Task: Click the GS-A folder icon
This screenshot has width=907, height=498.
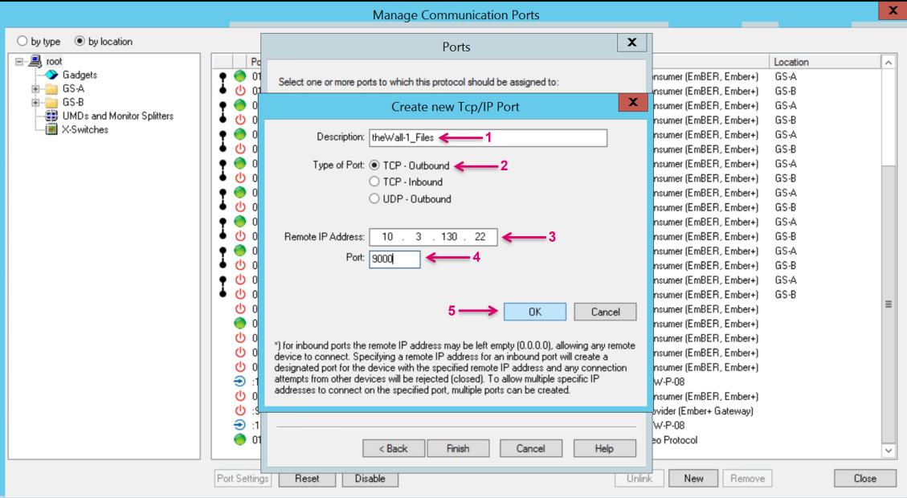Action: click(51, 88)
